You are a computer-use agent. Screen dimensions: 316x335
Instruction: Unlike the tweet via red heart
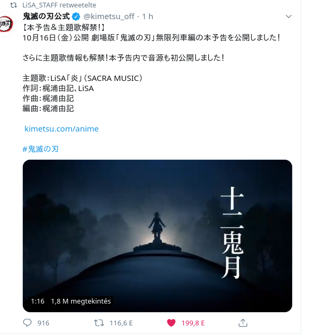coord(171,323)
